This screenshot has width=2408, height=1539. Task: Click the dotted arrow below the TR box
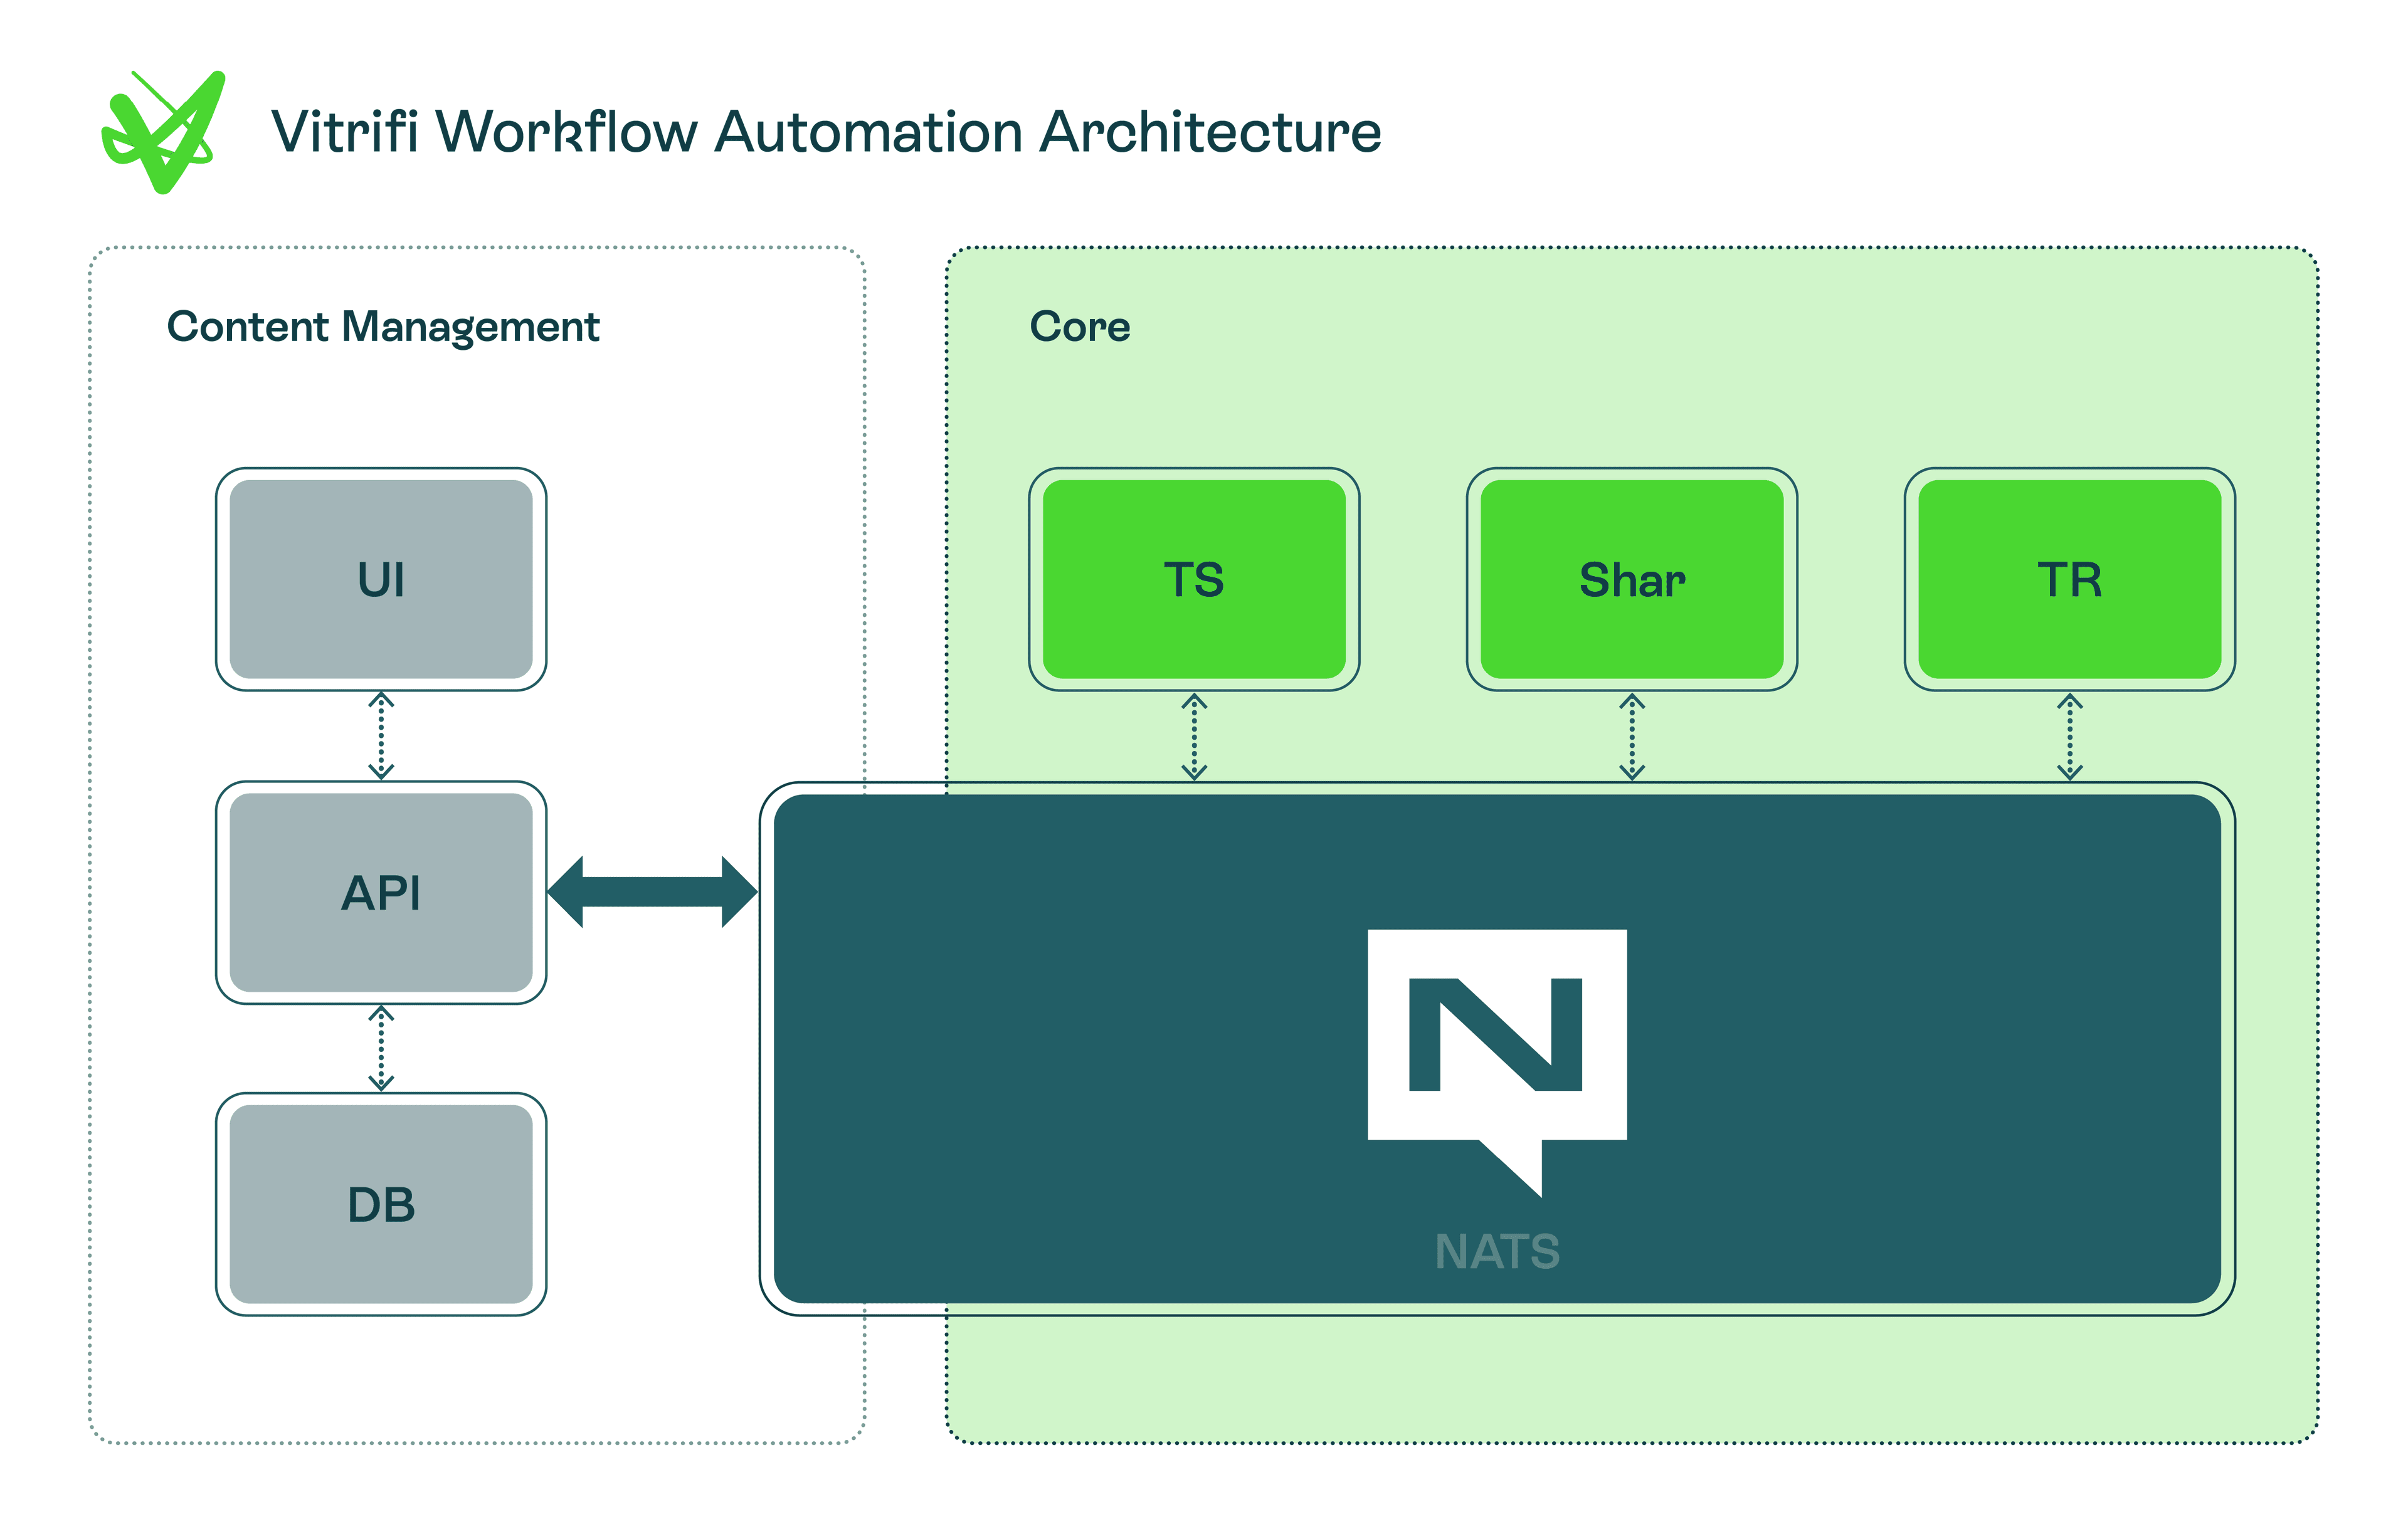(2069, 737)
